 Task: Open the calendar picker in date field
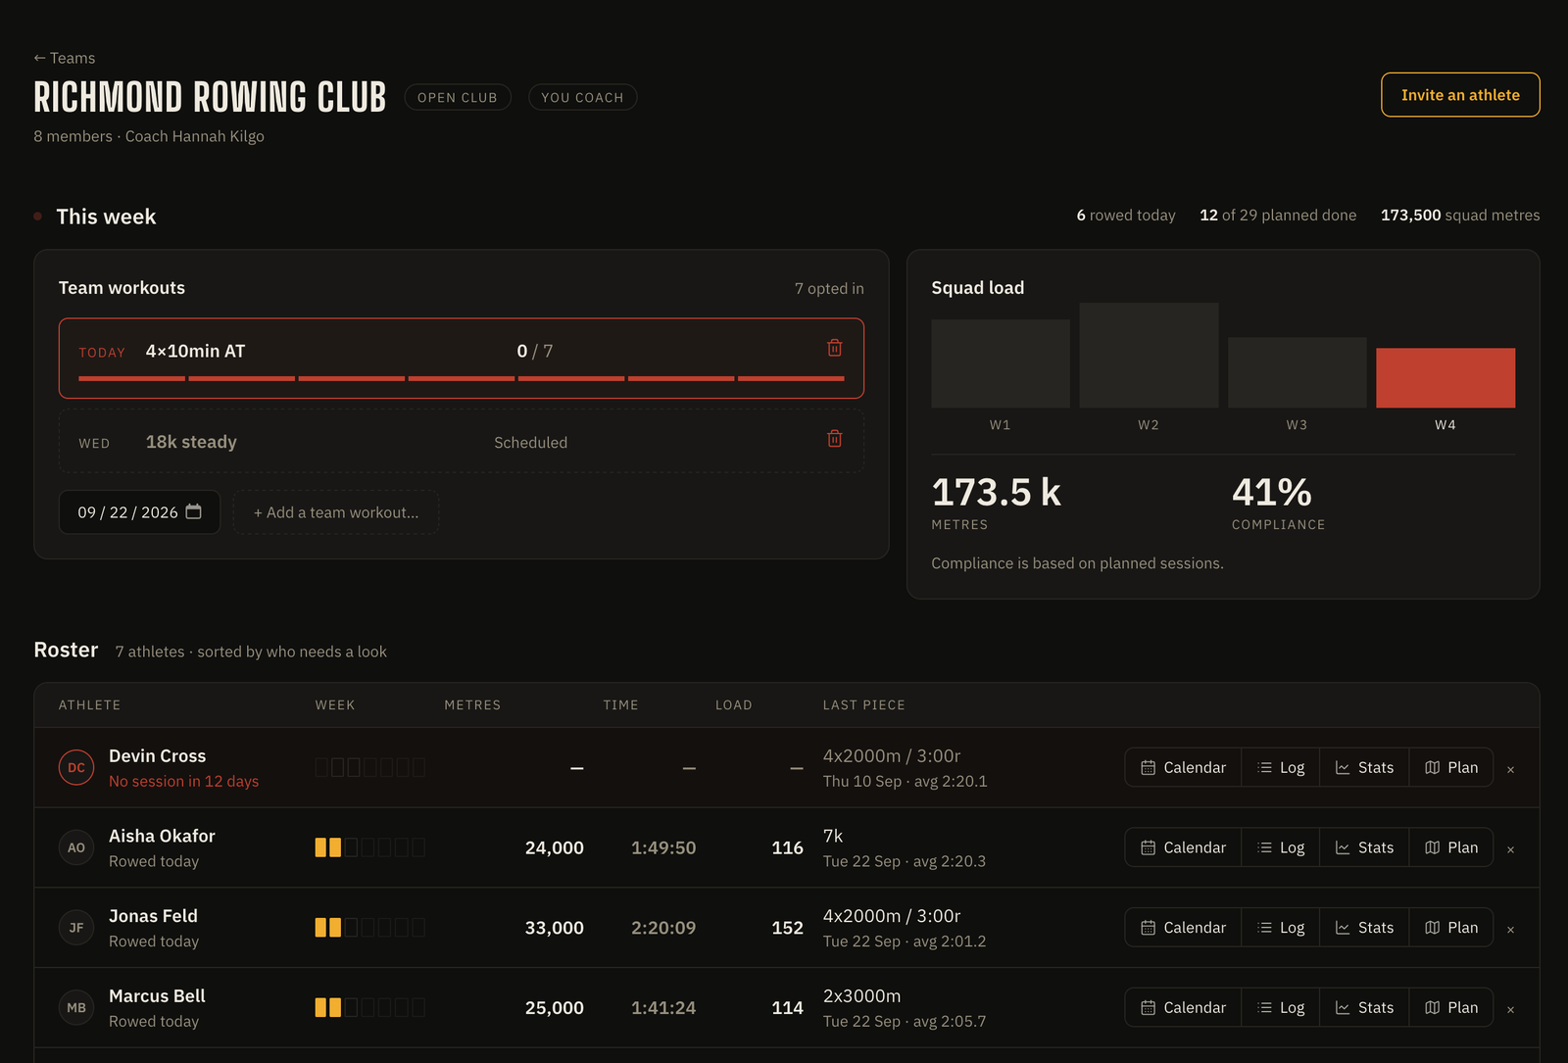coord(193,511)
